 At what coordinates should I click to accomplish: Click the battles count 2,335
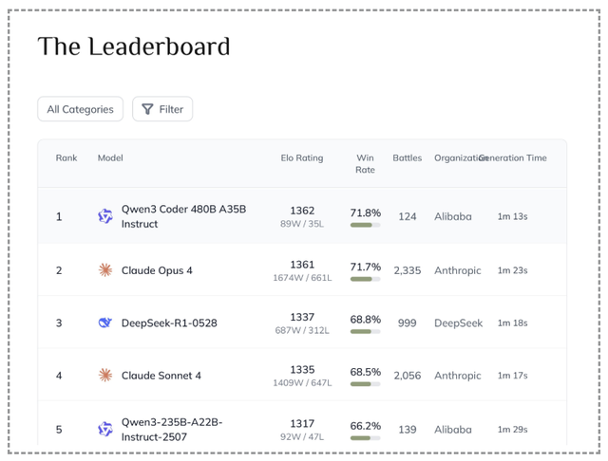coord(408,270)
